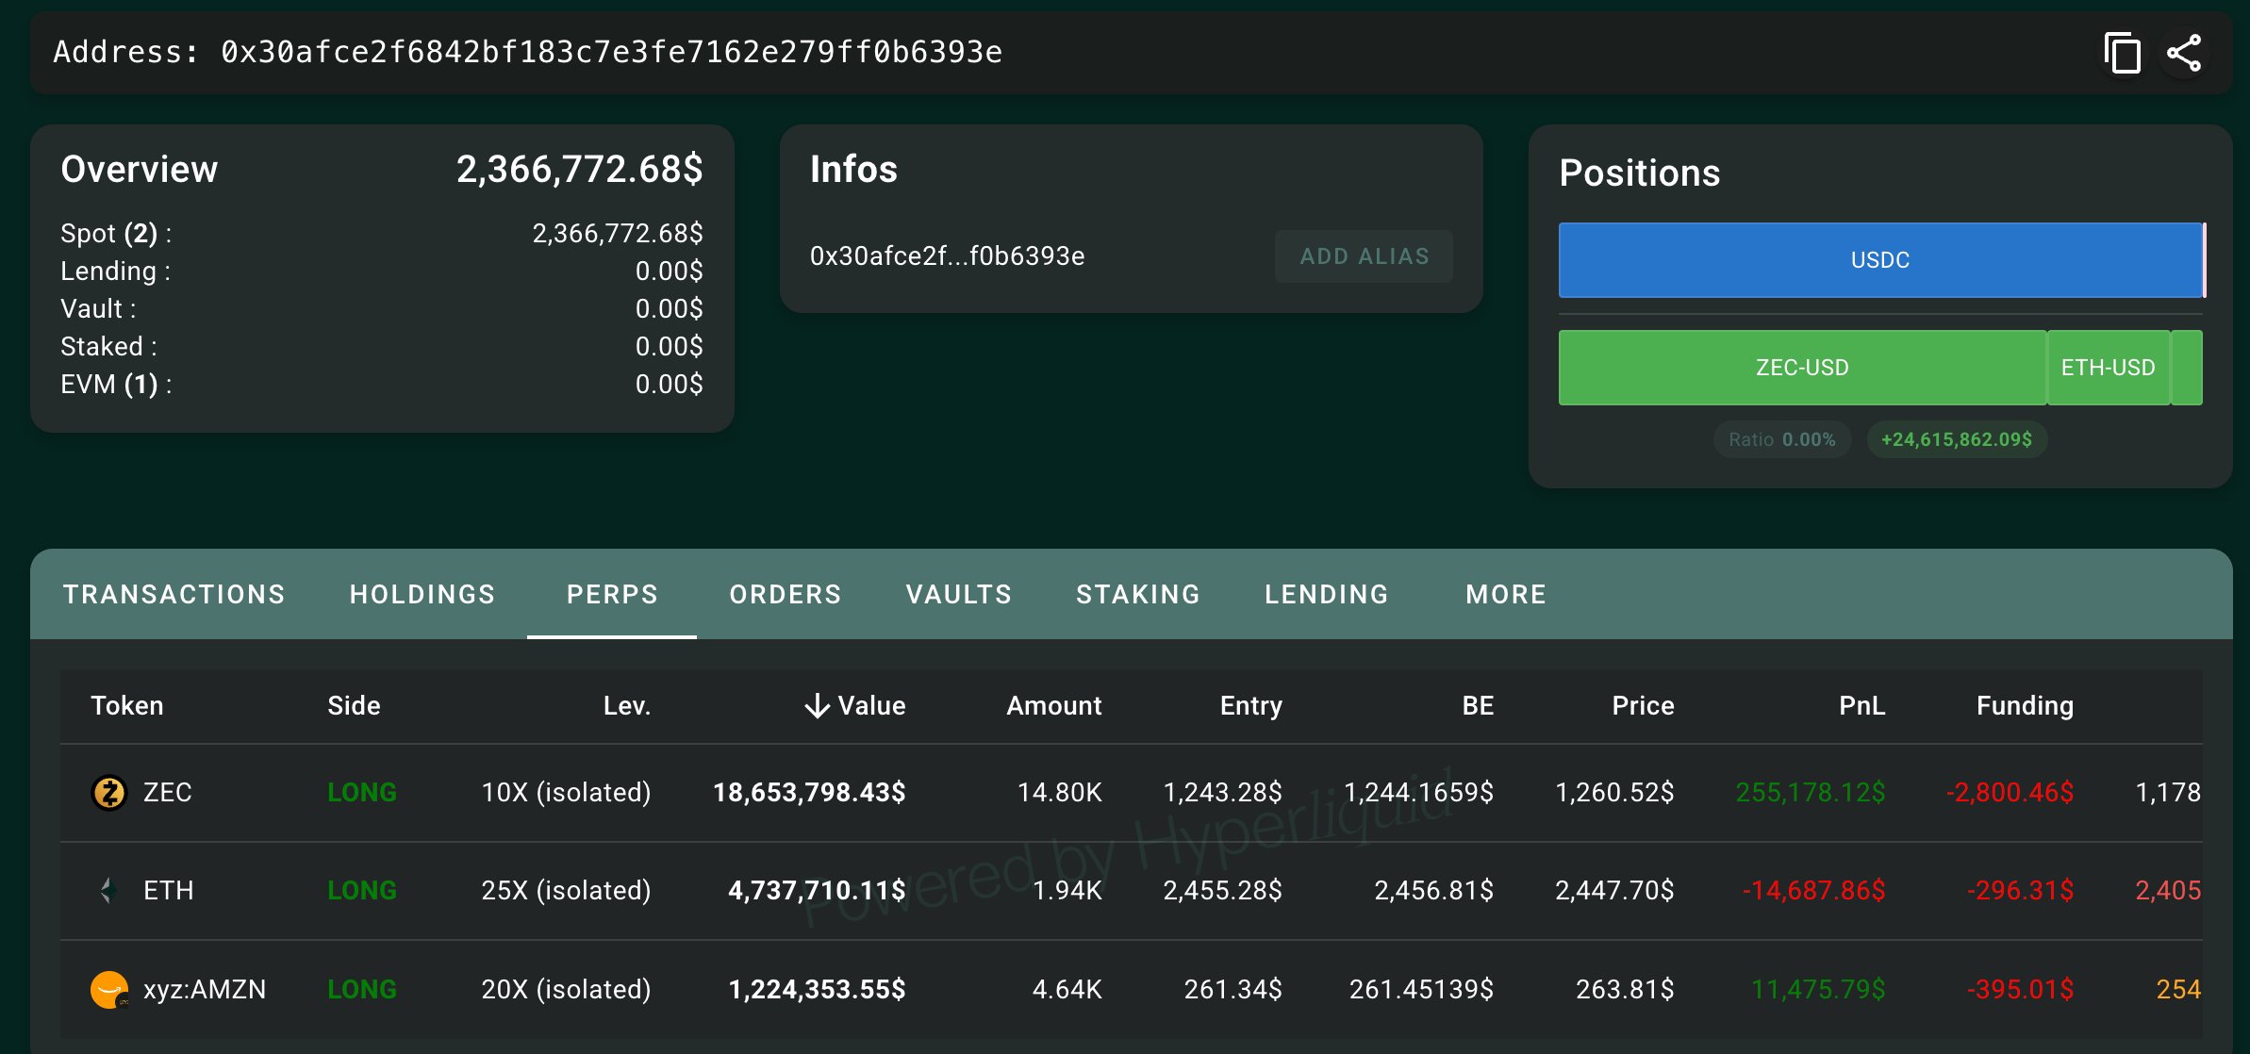Open the Orders tab

(785, 594)
